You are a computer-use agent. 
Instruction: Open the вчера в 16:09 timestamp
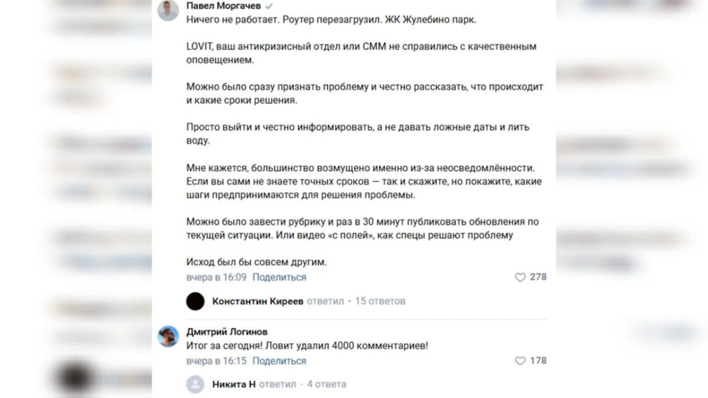pyautogui.click(x=216, y=277)
